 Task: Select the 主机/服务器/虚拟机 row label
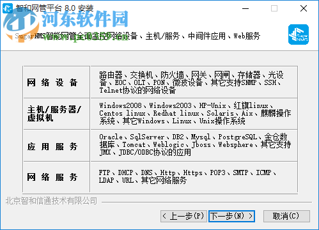pos(54,114)
